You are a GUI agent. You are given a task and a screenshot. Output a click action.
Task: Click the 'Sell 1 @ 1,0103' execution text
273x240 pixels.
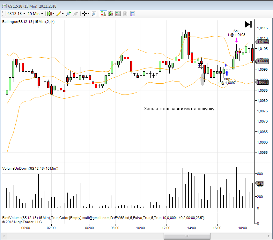pyautogui.click(x=236, y=33)
